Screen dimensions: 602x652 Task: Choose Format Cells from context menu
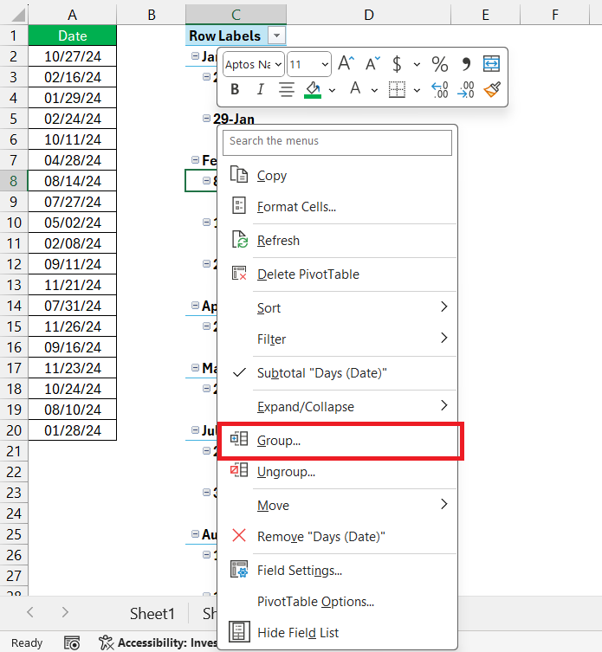337,206
